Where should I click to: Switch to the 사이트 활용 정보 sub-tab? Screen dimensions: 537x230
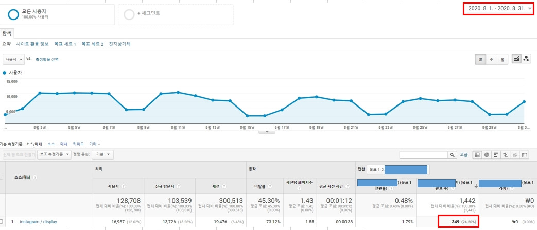(32, 44)
